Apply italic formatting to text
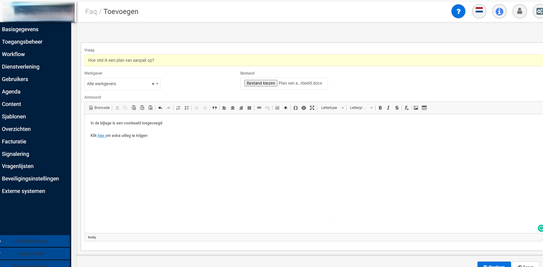This screenshot has height=267, width=543. point(388,108)
